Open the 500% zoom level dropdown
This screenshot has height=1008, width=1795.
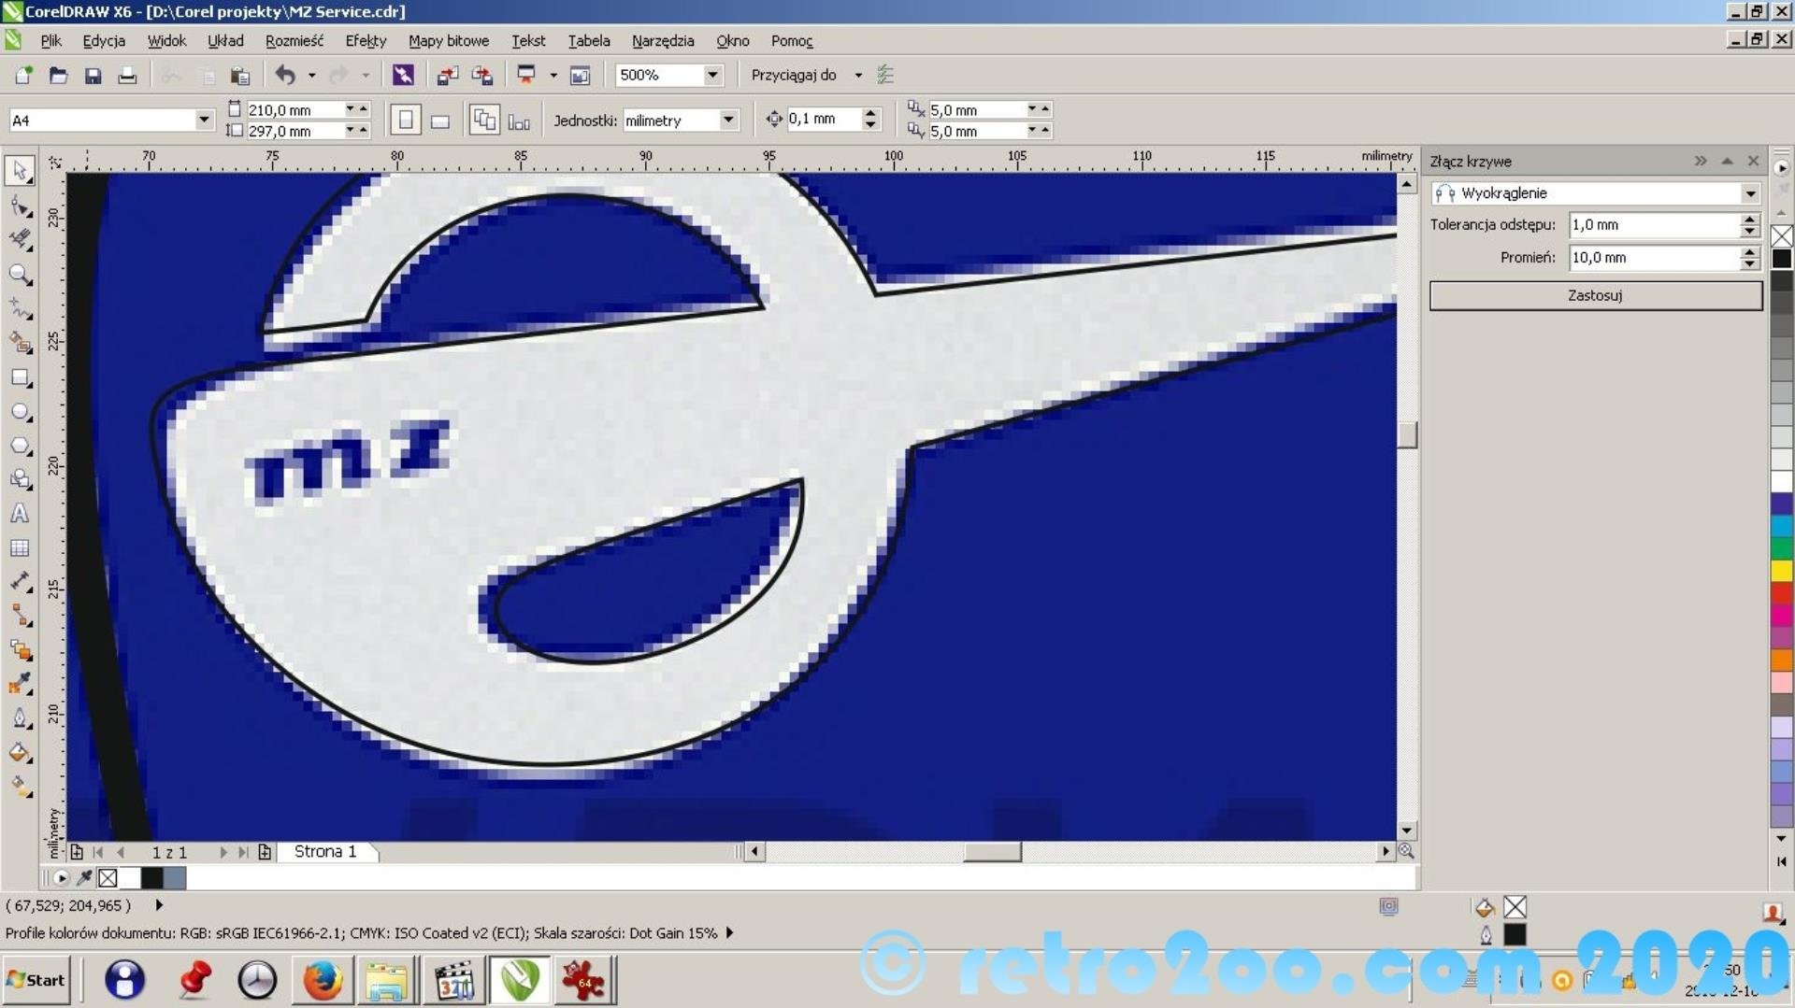712,75
